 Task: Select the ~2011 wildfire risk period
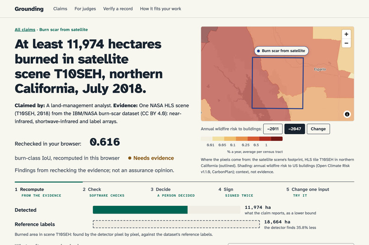click(x=273, y=129)
